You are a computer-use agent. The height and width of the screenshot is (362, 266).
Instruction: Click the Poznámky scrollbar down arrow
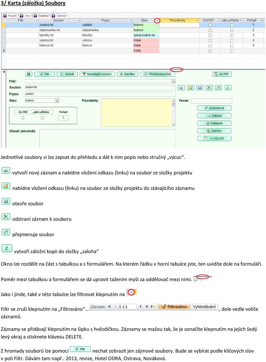174,125
